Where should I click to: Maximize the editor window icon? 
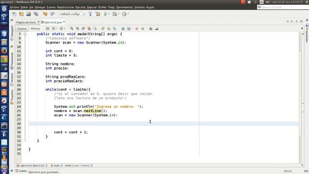301,21
